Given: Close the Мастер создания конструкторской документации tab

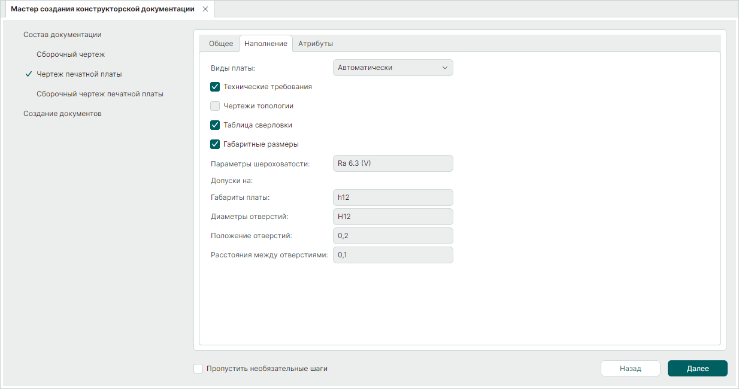Looking at the screenshot, I should pos(205,9).
